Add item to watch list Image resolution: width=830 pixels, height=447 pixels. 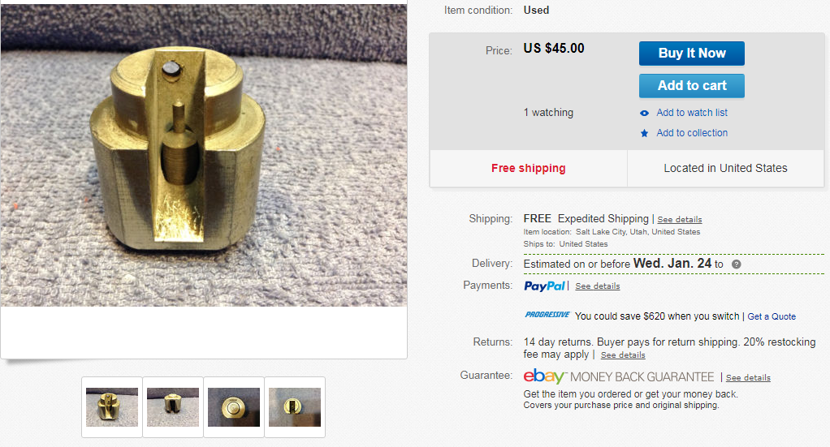point(692,113)
